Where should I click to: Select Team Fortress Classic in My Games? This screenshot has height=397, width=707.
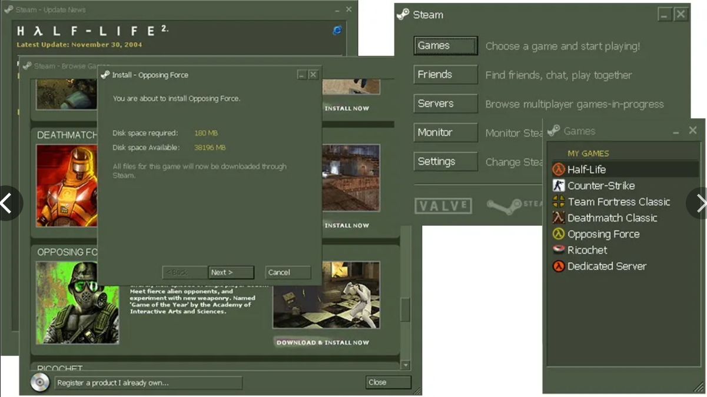click(x=624, y=202)
